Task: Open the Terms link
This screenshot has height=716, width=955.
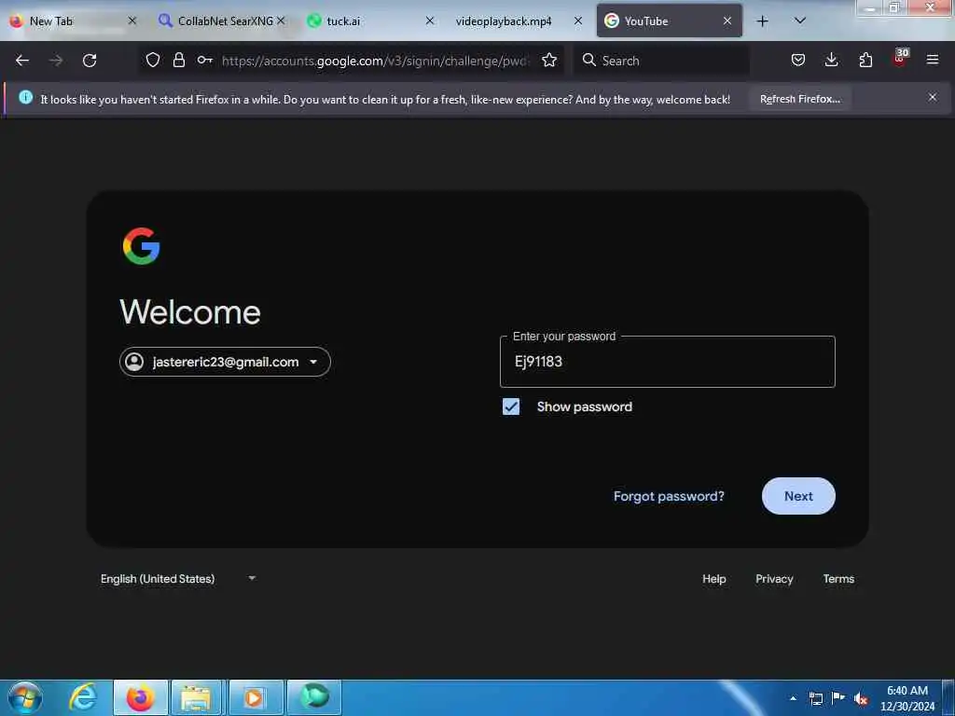Action: coord(838,579)
